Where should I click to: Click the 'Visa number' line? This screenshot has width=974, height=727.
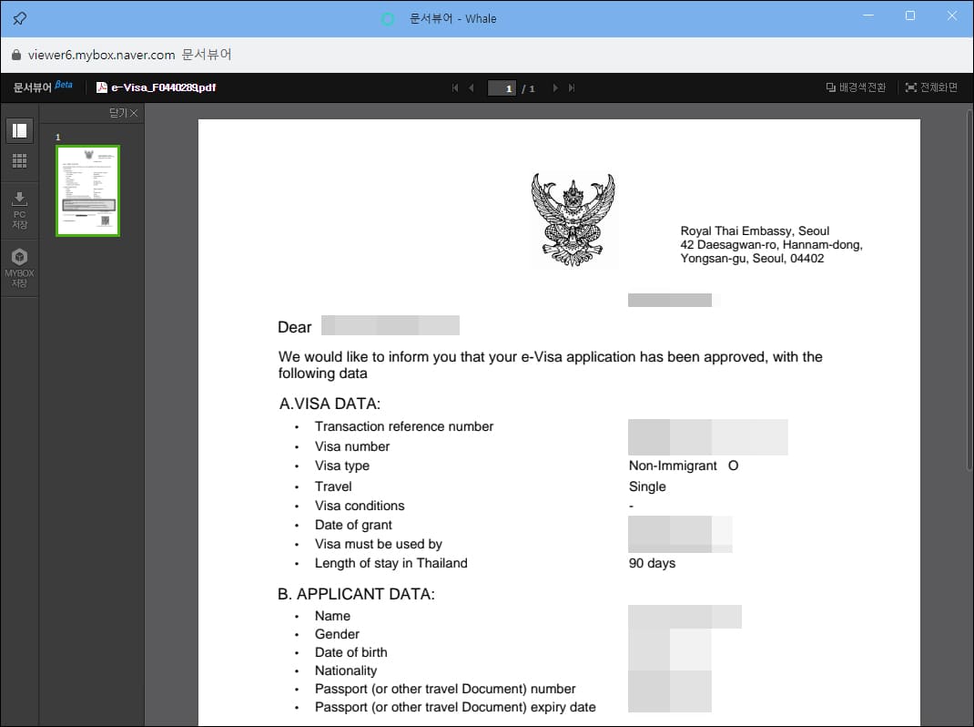click(x=352, y=446)
